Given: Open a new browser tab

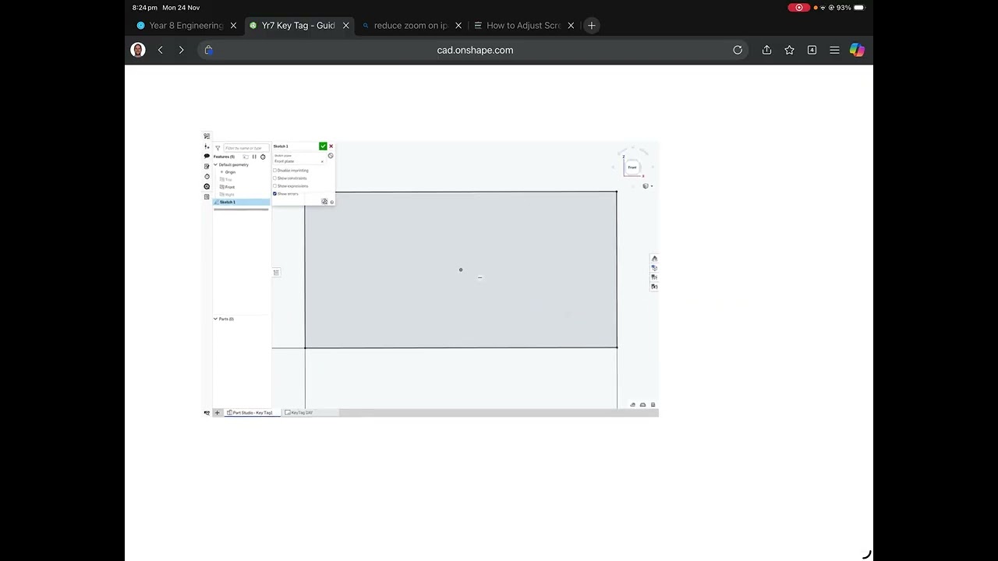Looking at the screenshot, I should (x=592, y=26).
